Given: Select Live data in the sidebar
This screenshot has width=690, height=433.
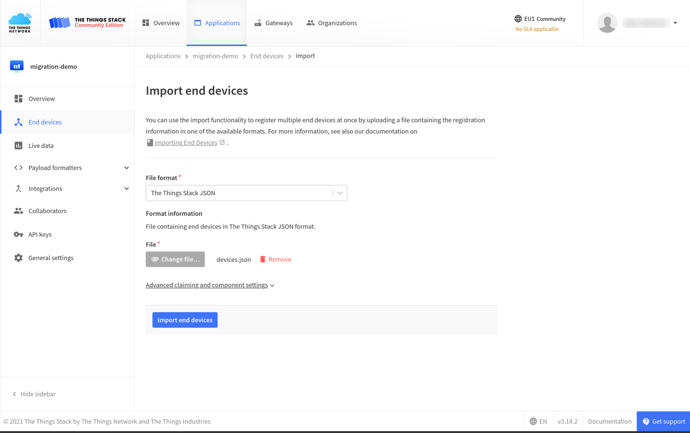Looking at the screenshot, I should coord(67,146).
